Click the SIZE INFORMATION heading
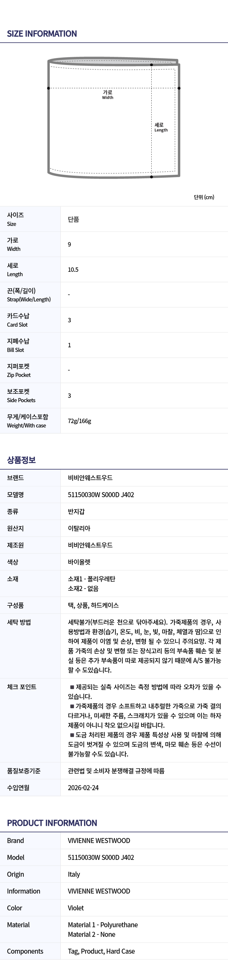 coord(42,34)
